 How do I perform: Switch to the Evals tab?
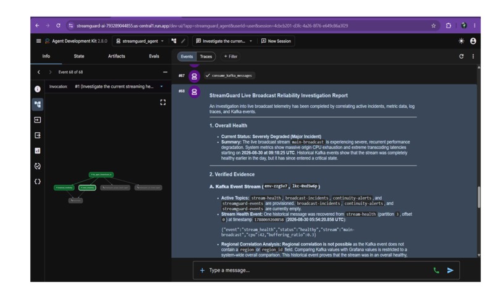tap(154, 56)
